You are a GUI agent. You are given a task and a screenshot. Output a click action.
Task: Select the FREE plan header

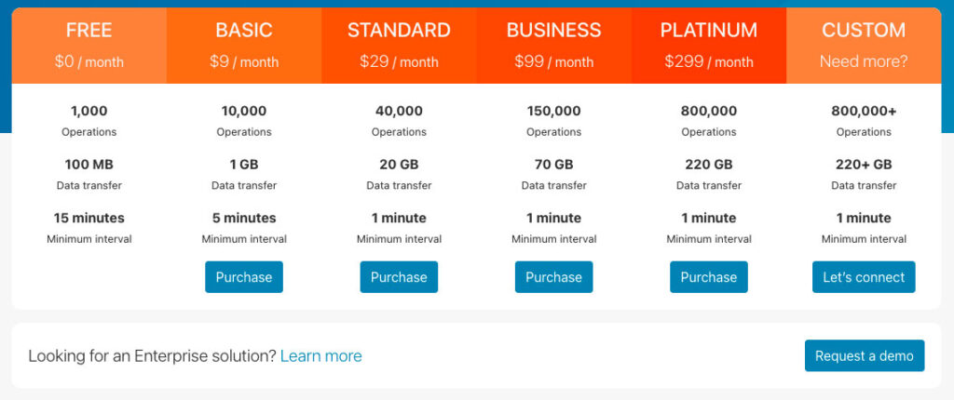[89, 46]
